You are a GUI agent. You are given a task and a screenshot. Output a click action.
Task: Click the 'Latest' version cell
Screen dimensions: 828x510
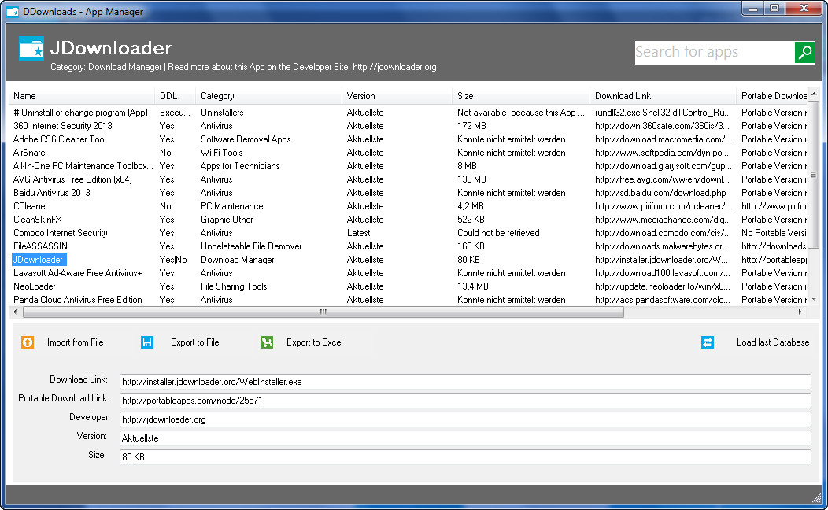point(359,233)
